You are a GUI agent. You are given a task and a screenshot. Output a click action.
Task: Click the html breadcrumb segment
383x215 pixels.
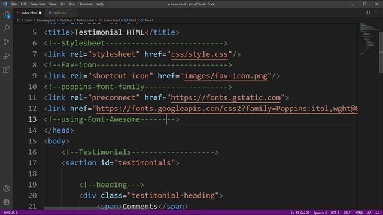click(130, 20)
